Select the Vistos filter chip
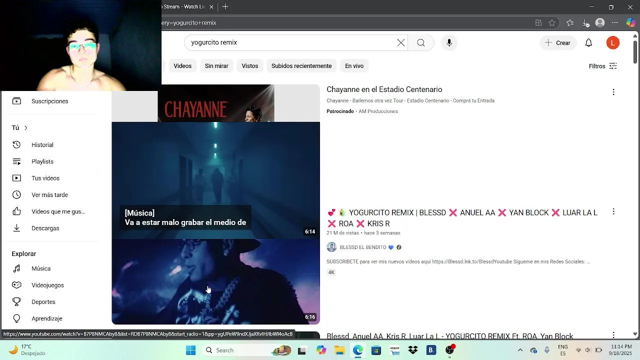 [250, 66]
